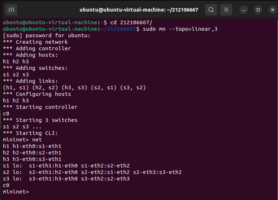
Task: Open the terminal search icon
Action: coord(211,10)
